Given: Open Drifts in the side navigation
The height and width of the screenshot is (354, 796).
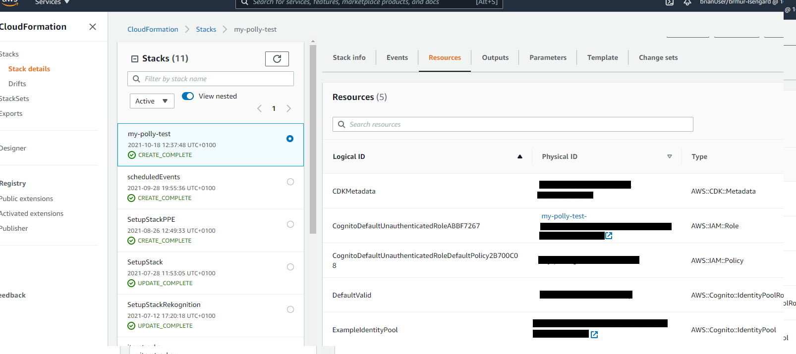Looking at the screenshot, I should pos(17,84).
